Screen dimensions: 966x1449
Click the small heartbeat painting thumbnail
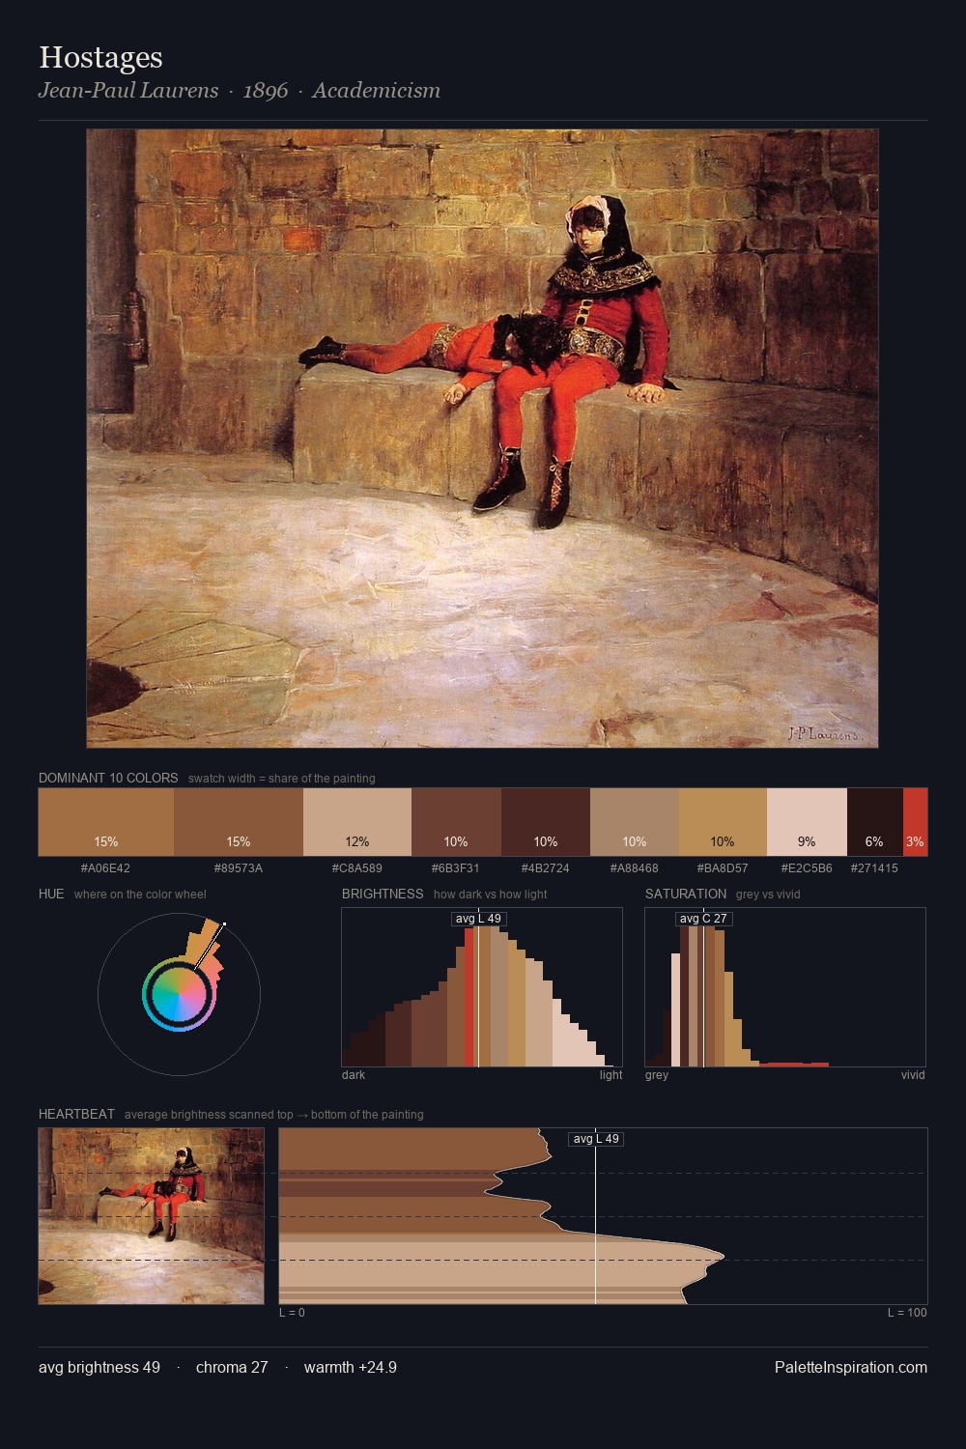(x=151, y=1216)
